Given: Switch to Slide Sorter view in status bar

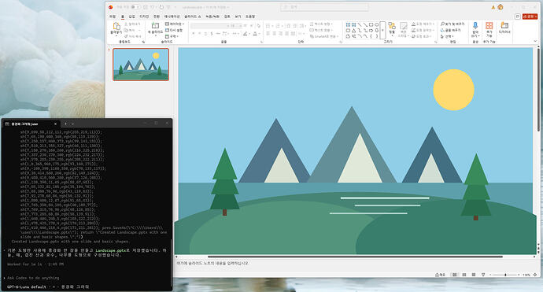Looking at the screenshot, I should [x=464, y=275].
